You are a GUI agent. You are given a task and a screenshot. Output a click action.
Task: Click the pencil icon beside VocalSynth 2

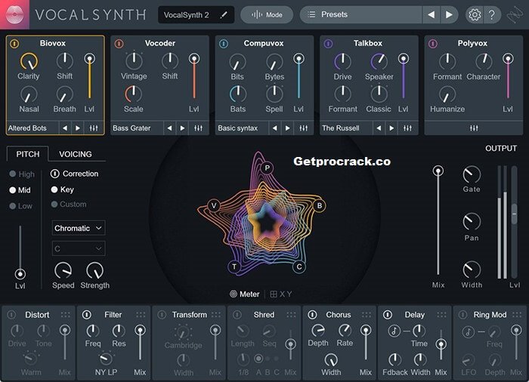223,14
